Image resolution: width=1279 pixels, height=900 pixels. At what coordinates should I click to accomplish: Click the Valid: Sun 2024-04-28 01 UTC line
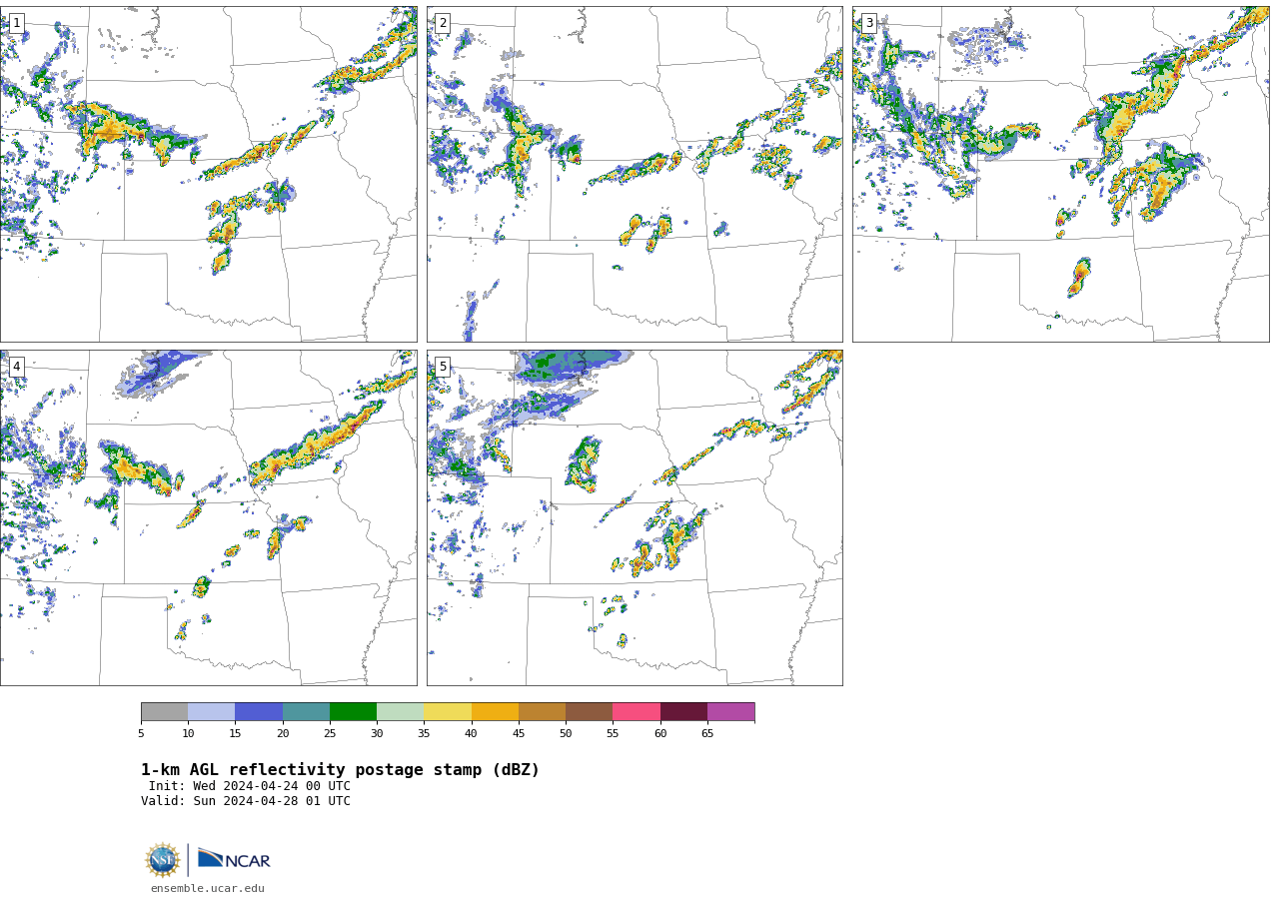tap(246, 801)
